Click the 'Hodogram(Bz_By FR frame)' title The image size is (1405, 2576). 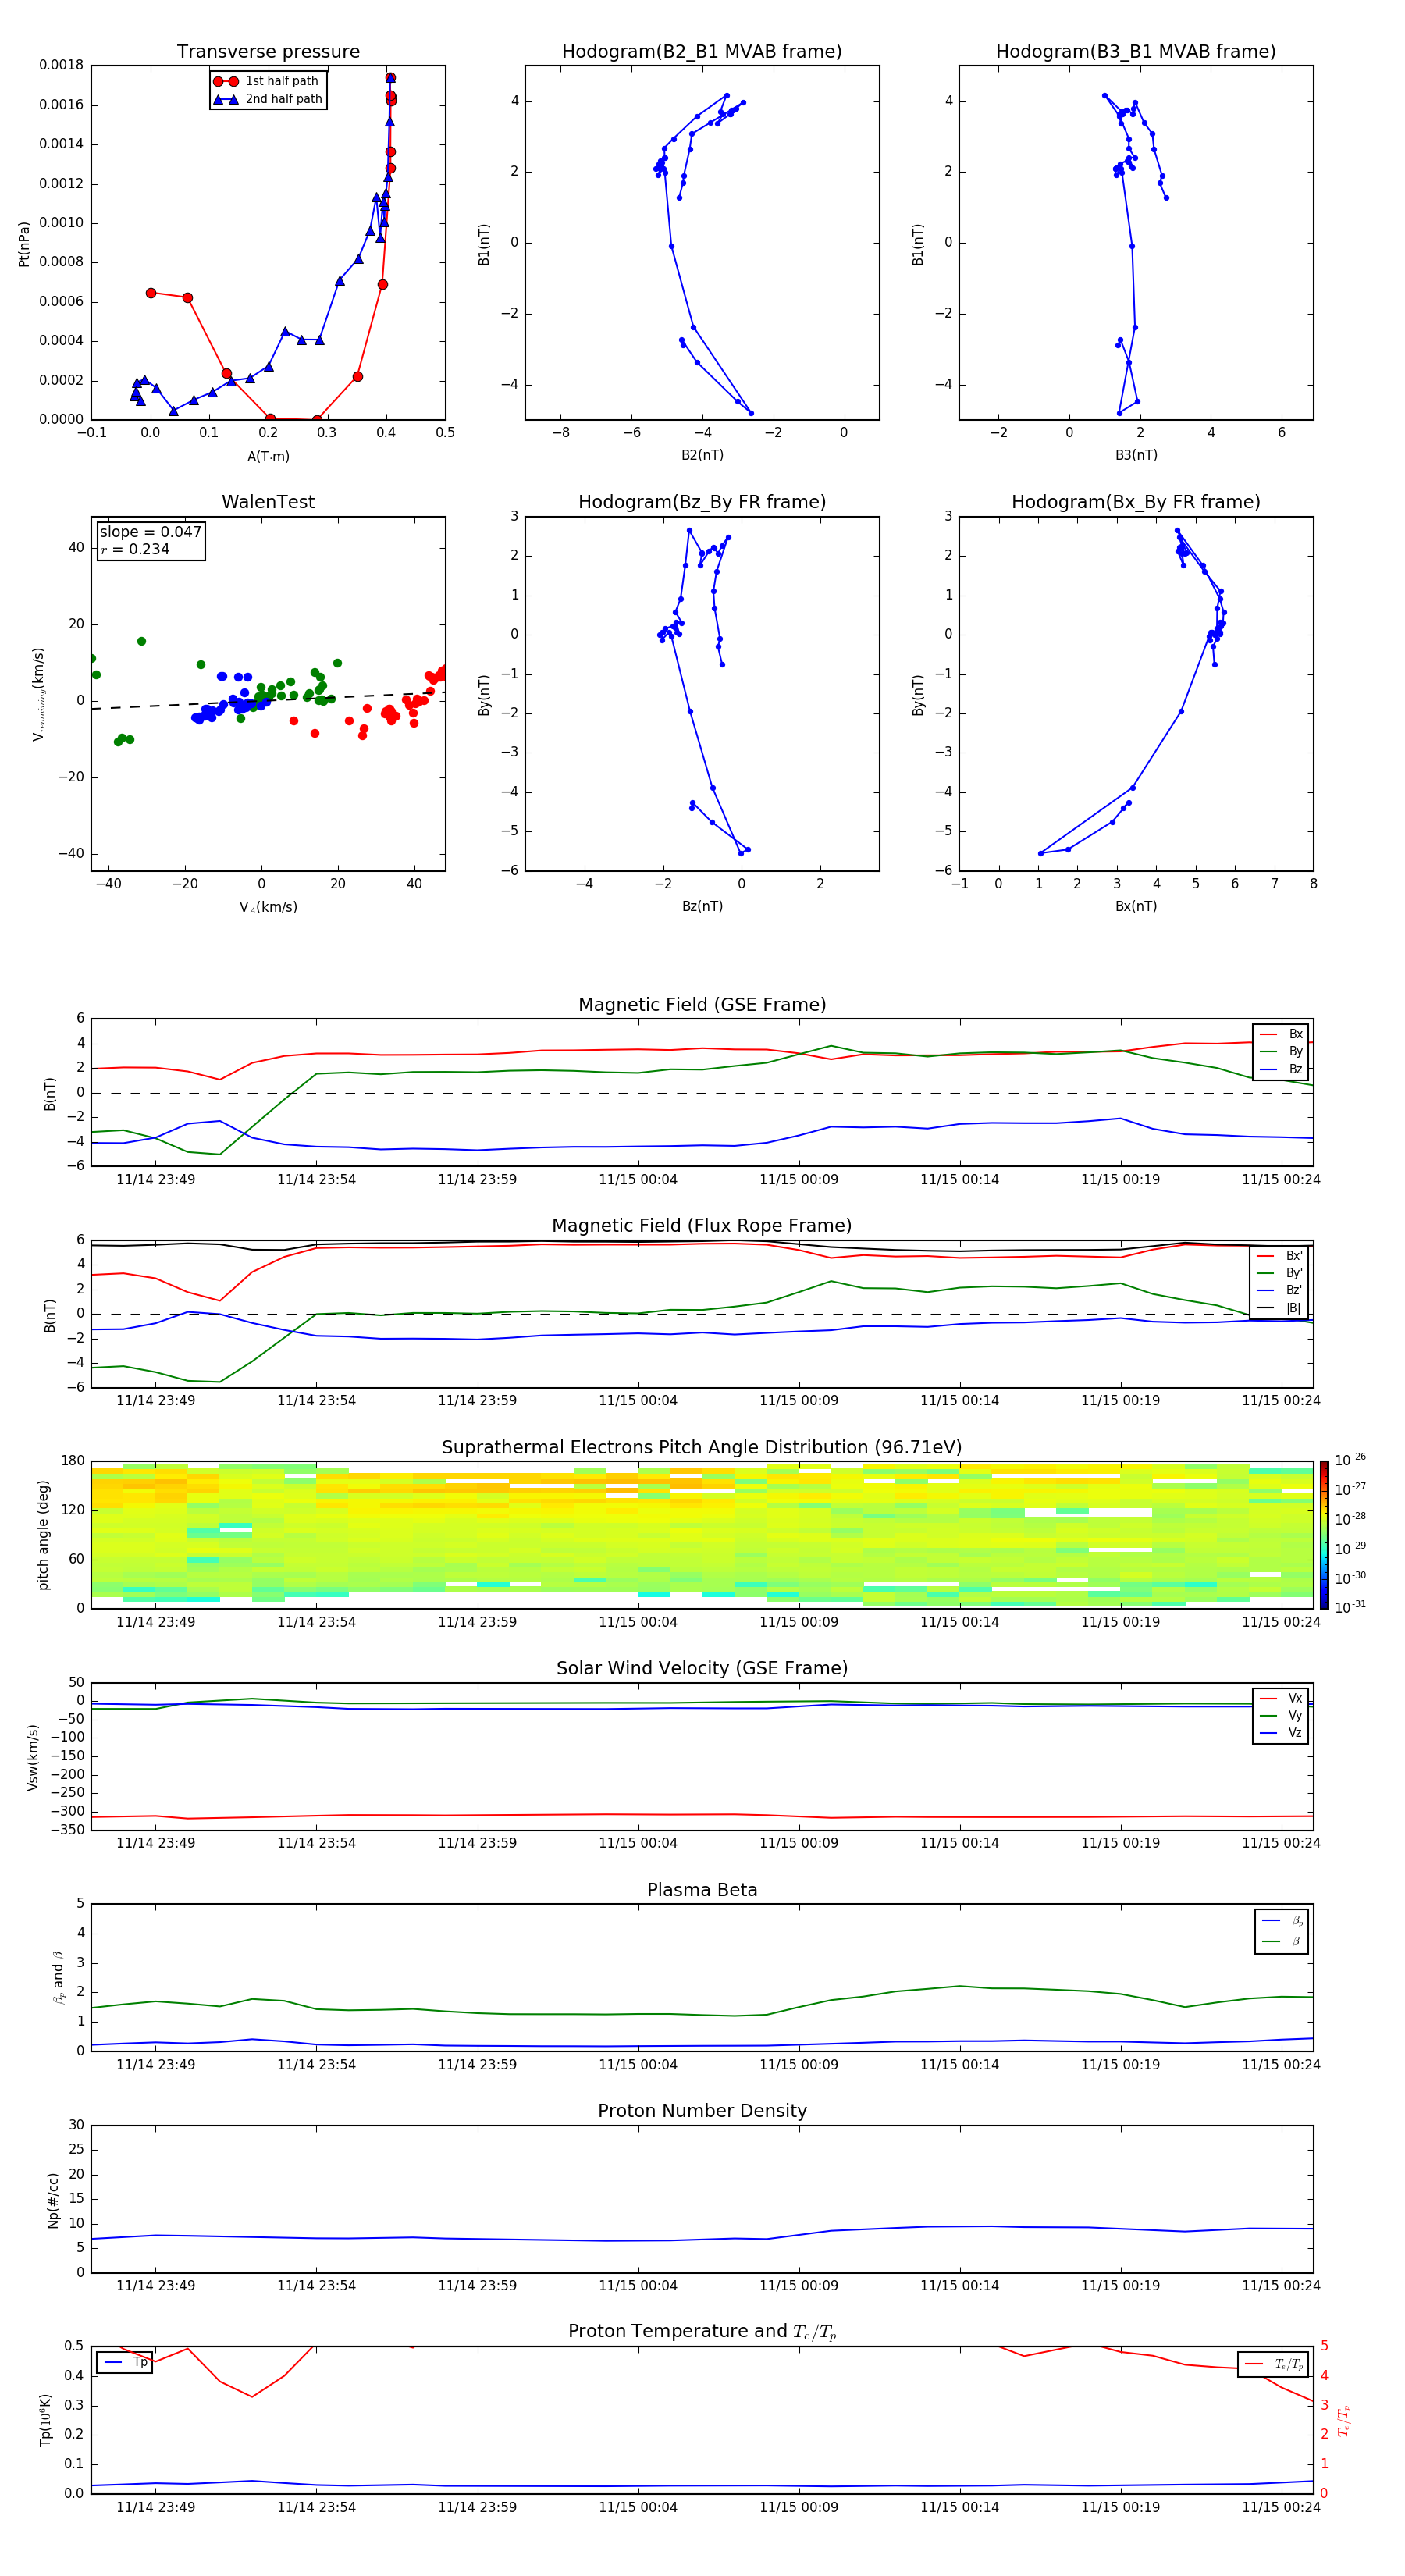[702, 502]
